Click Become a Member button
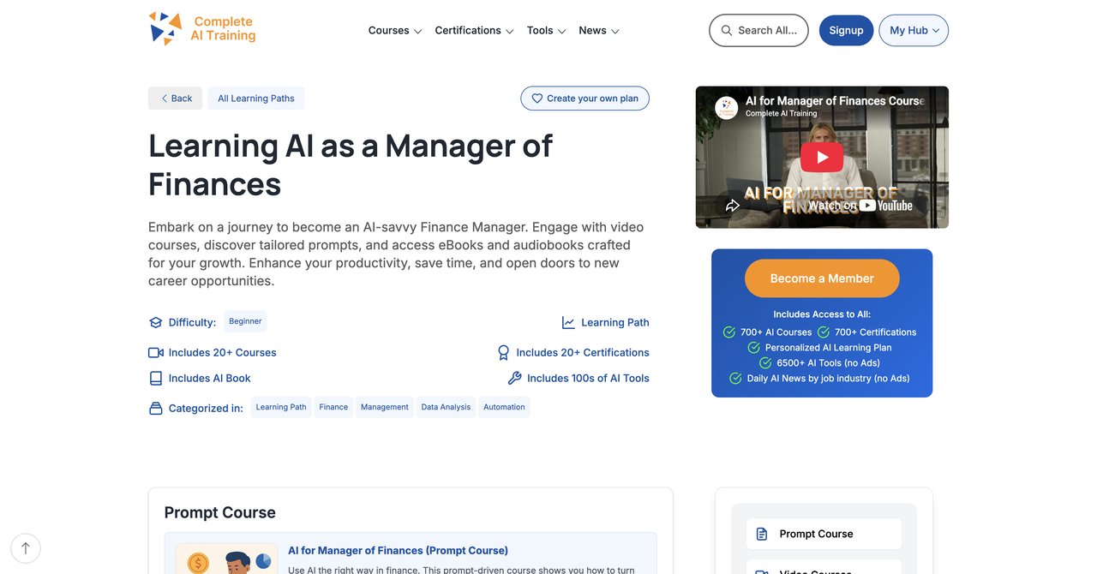Viewport: 1097px width, 574px height. tap(822, 278)
